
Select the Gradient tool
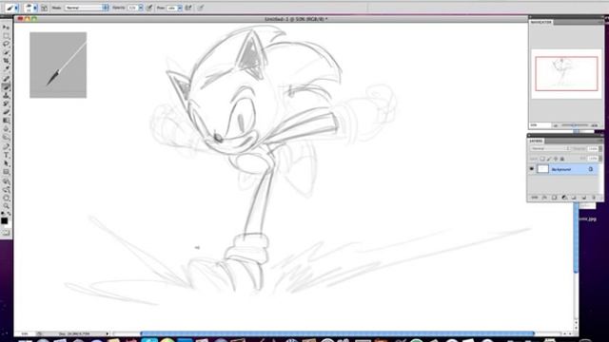click(x=6, y=121)
